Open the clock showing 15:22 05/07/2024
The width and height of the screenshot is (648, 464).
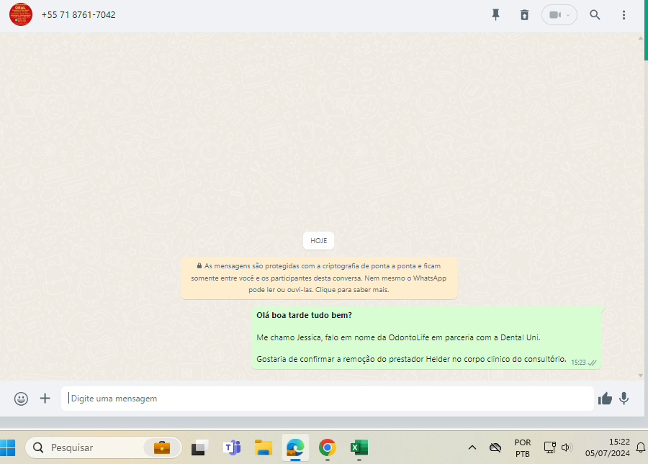(x=607, y=447)
